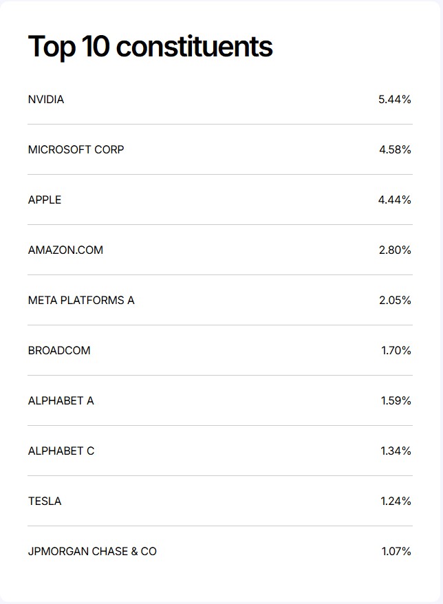Click NVIDIA's 5.44% weight value
443x604 pixels.
[x=394, y=100]
